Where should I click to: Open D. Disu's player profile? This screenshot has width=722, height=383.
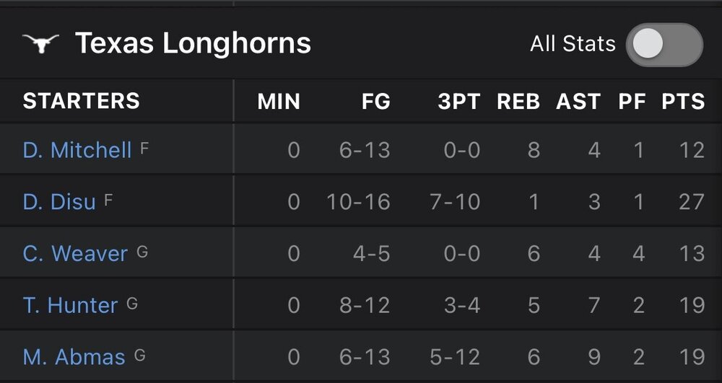[x=59, y=201]
